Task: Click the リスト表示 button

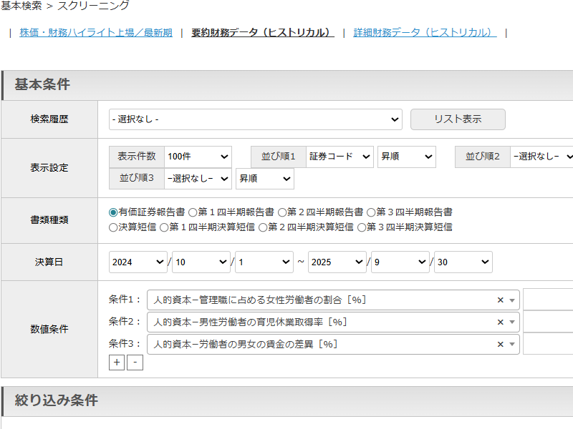Action: tap(458, 119)
